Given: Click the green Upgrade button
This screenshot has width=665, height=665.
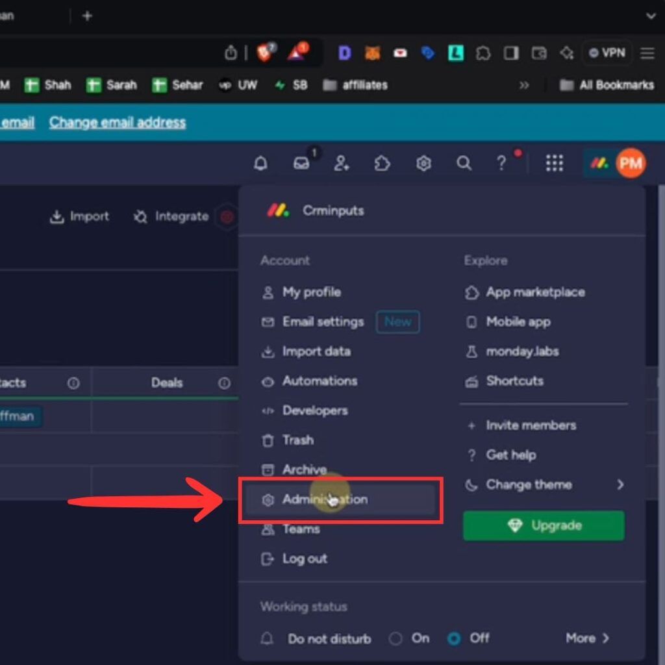Looking at the screenshot, I should (x=544, y=525).
